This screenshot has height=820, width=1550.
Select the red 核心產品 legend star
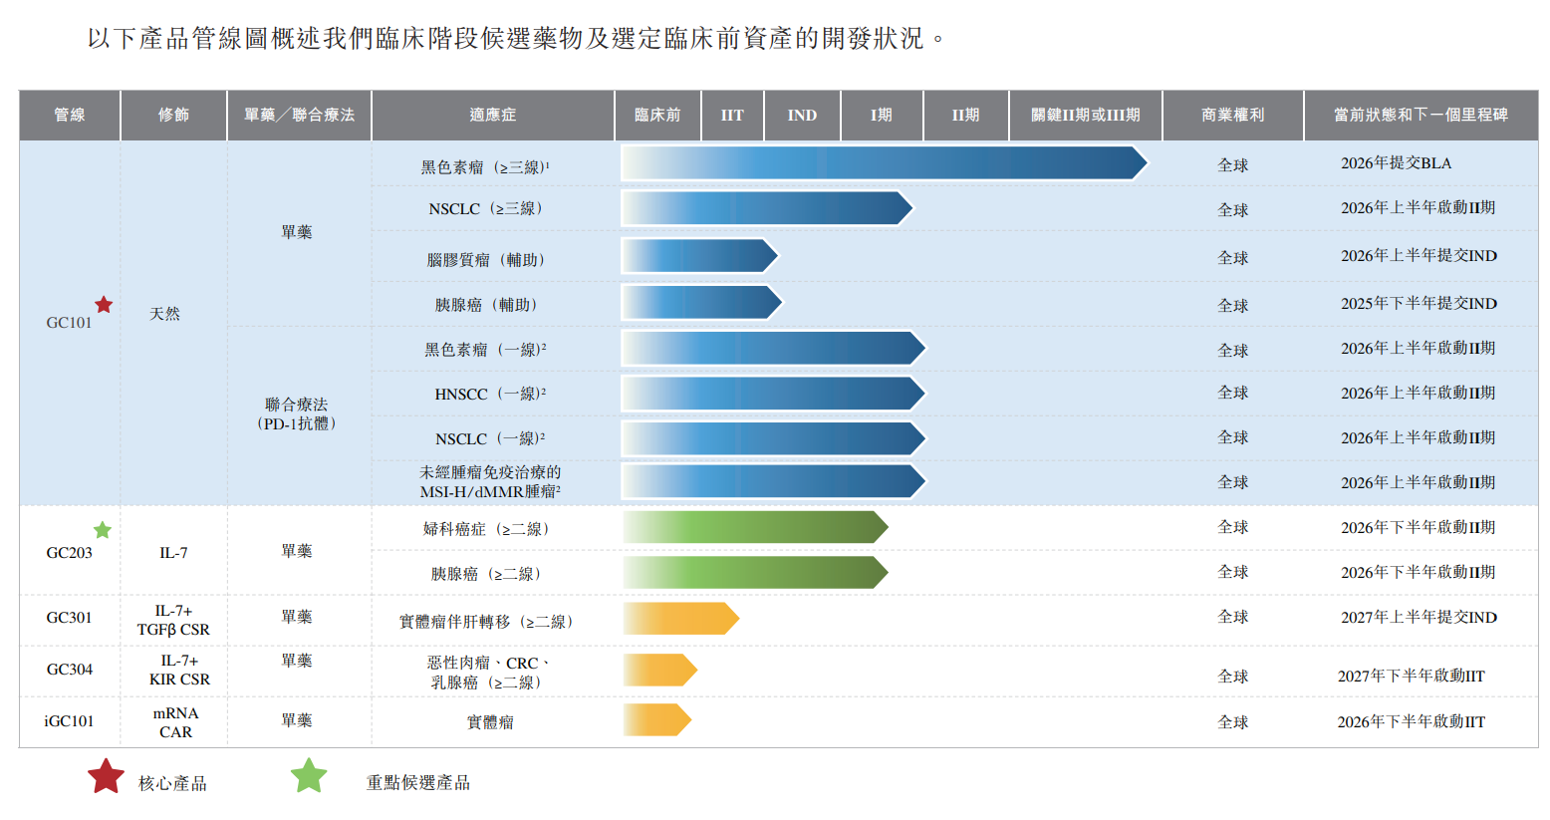[x=107, y=777]
